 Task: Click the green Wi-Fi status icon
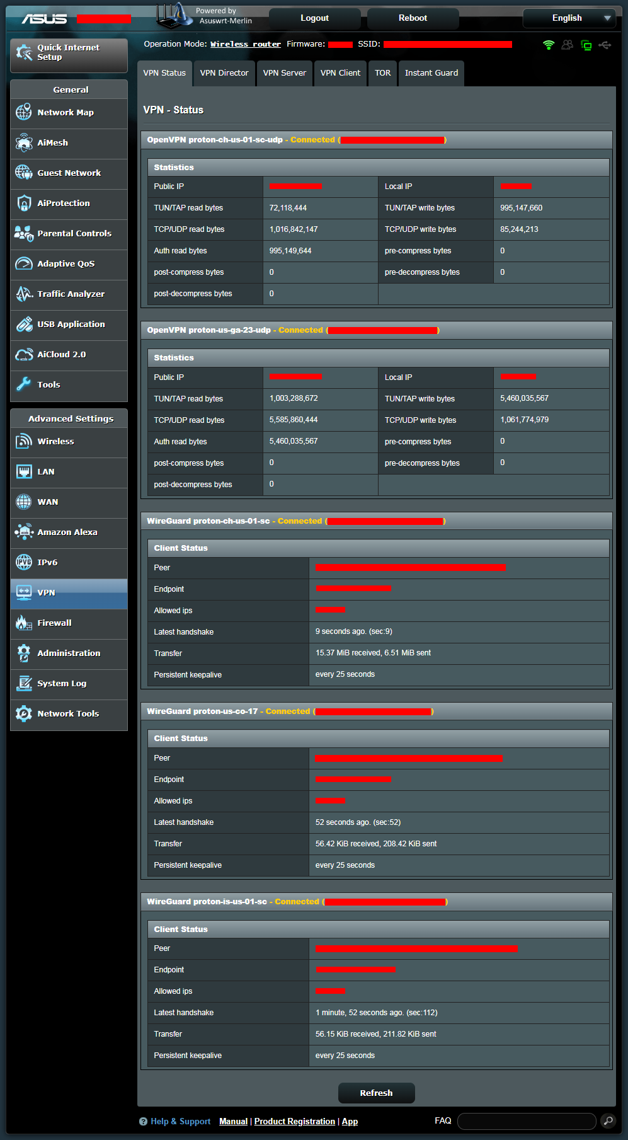(549, 45)
